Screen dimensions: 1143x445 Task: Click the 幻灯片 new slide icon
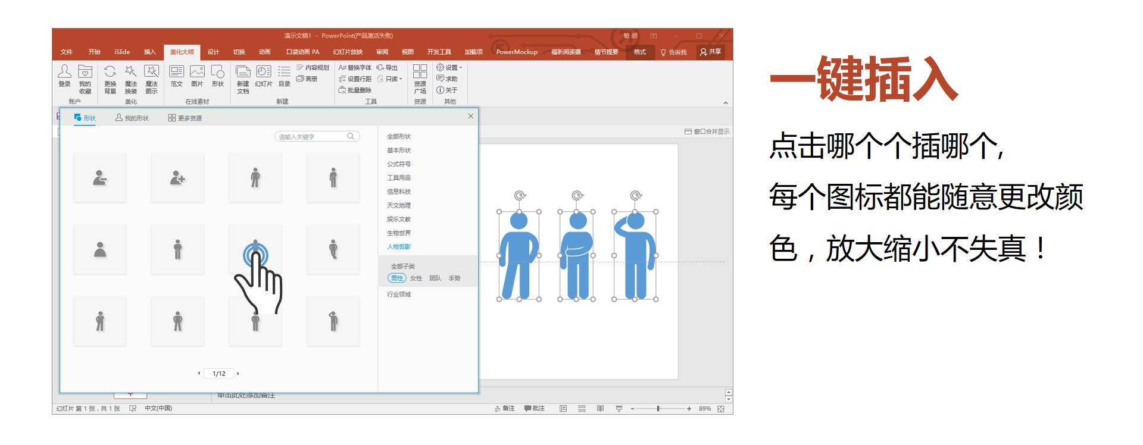pos(264,76)
